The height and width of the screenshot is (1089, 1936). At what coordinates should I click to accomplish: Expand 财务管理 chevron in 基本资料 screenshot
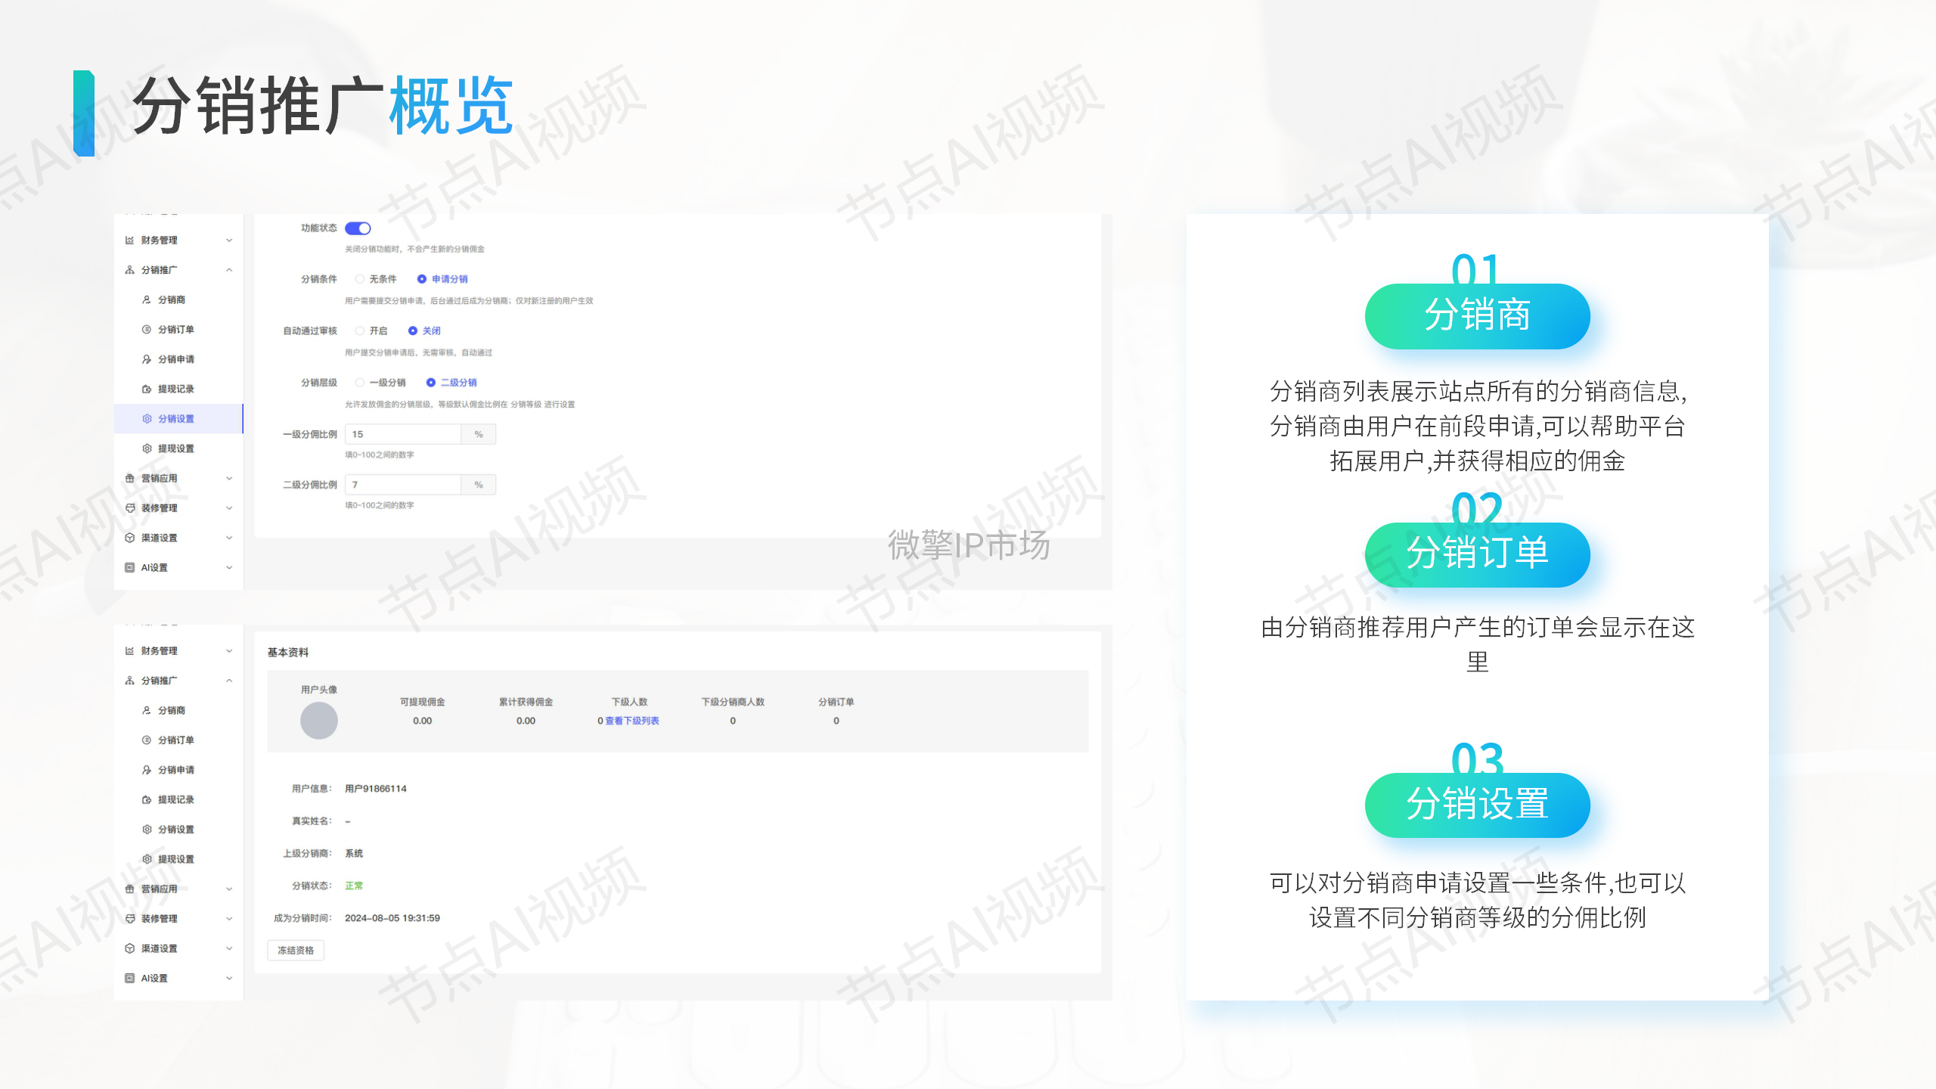click(x=229, y=651)
